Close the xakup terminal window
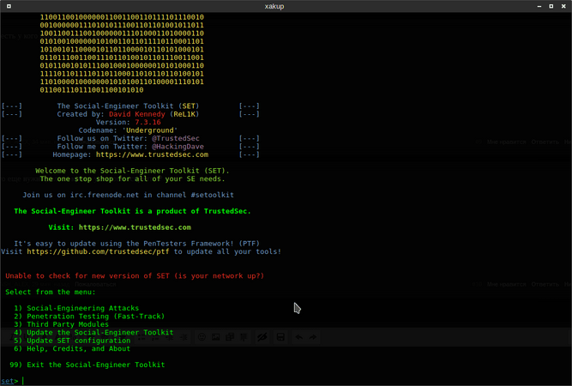The width and height of the screenshot is (572, 386). pyautogui.click(x=563, y=6)
